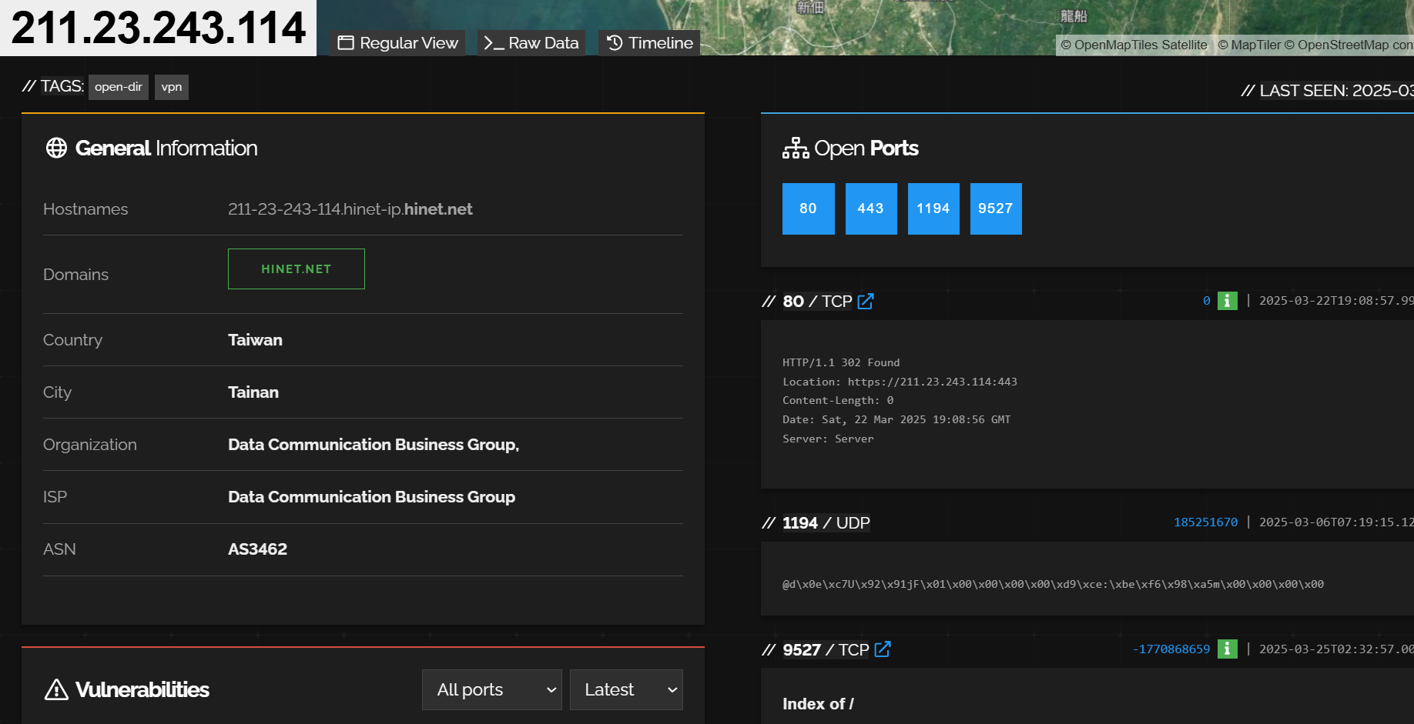Click OpenMapTiles Satellite attribution link

pos(1134,45)
